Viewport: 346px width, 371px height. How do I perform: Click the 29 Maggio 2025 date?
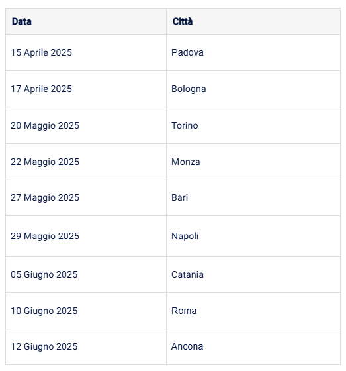(45, 236)
